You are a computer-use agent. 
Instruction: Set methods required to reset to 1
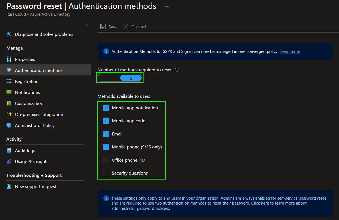(109, 78)
